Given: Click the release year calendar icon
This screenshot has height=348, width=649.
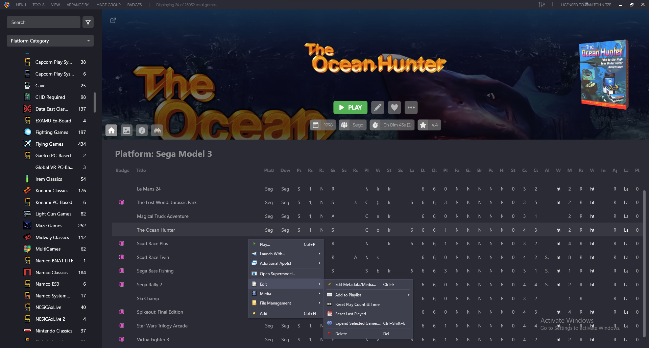Looking at the screenshot, I should tap(316, 125).
